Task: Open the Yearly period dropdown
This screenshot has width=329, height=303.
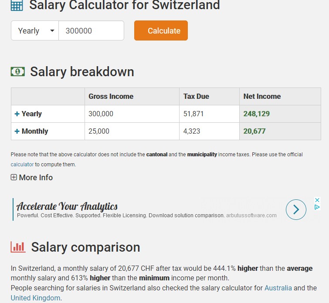Action: click(35, 31)
